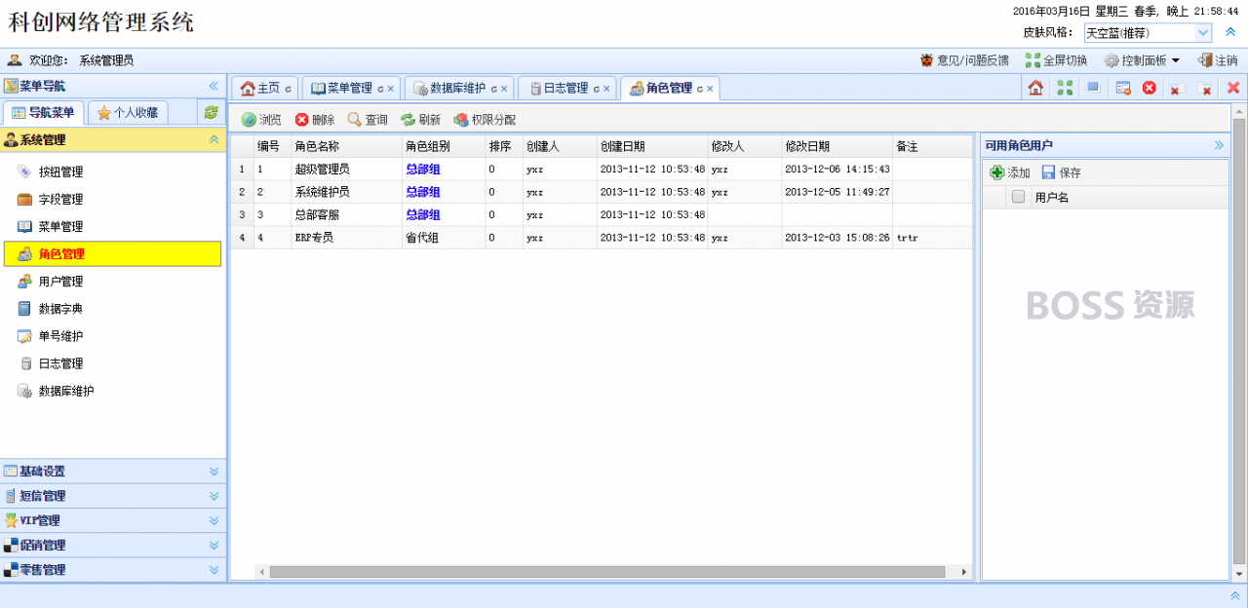The image size is (1248, 608).
Task: Click the green four-square icon in the tab toolbar
Action: (x=1065, y=88)
